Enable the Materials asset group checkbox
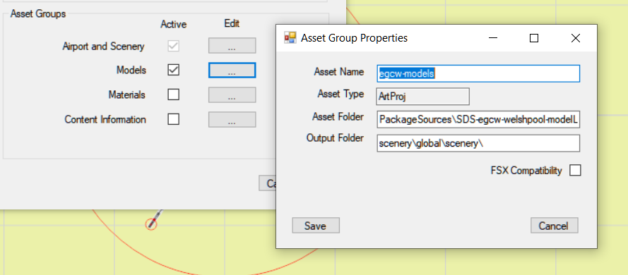Viewport: 628px width, 275px height. 173,94
